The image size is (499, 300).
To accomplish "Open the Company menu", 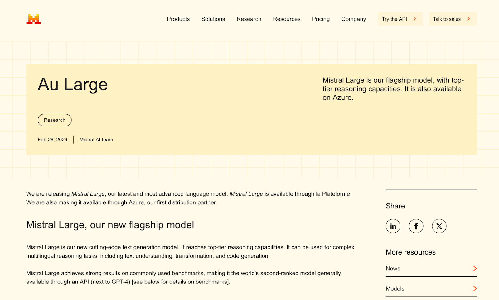I will click(354, 19).
